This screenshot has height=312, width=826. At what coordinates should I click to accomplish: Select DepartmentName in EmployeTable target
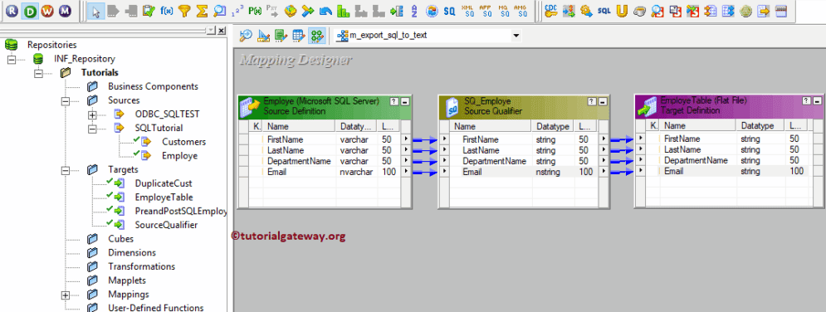tap(696, 160)
